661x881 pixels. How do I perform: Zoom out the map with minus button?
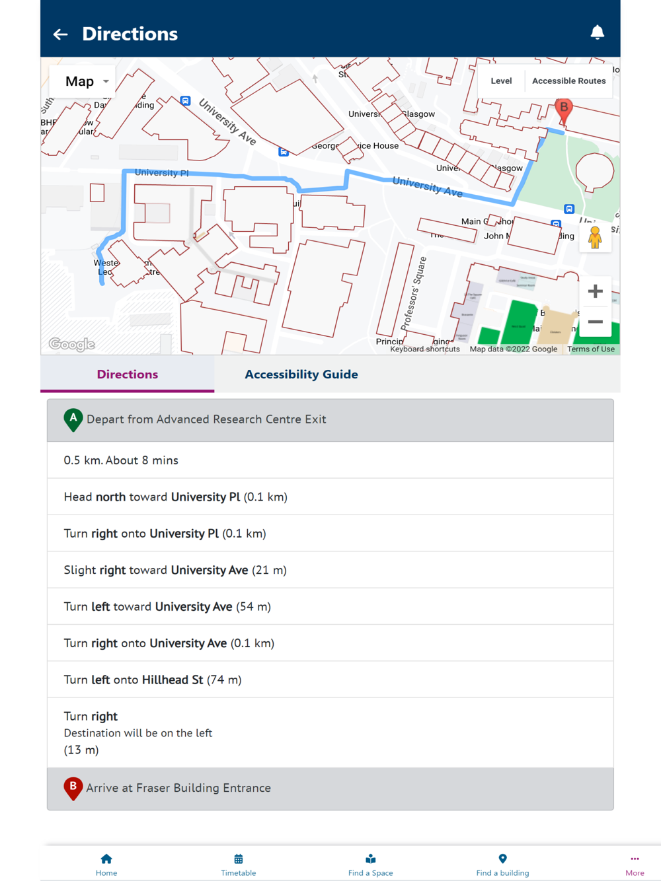pos(595,322)
